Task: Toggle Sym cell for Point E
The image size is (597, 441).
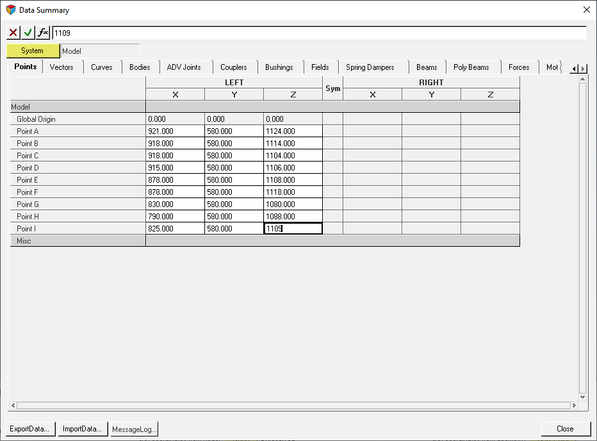Action: click(x=332, y=180)
